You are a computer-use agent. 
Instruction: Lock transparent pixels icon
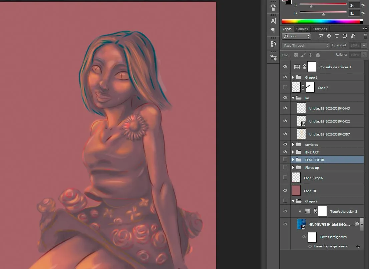coord(296,55)
